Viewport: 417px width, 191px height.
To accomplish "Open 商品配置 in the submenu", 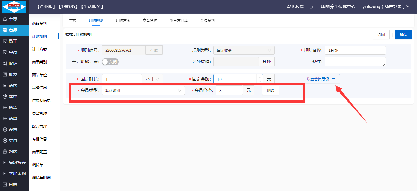I will [x=39, y=152].
